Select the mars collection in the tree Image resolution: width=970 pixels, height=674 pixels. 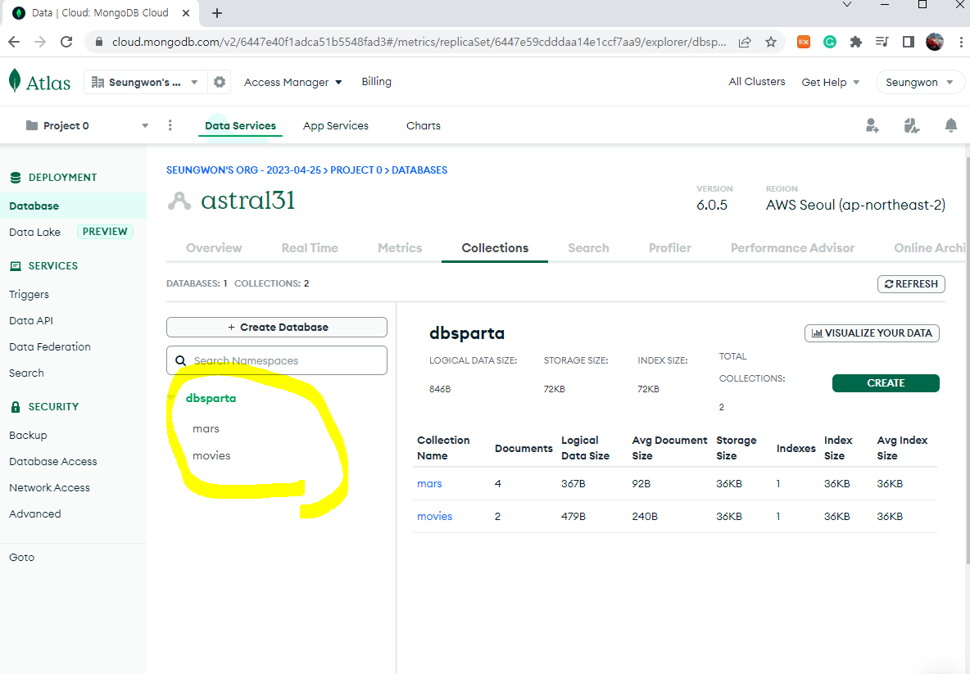[x=206, y=428]
